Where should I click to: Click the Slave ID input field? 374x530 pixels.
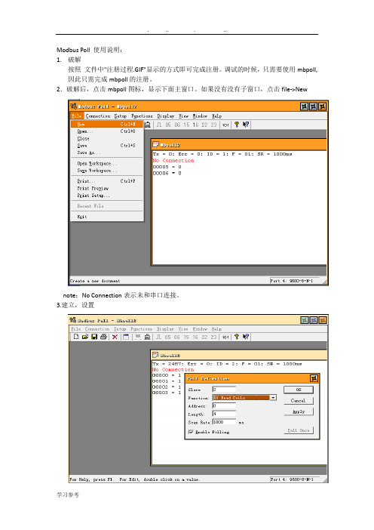click(224, 390)
